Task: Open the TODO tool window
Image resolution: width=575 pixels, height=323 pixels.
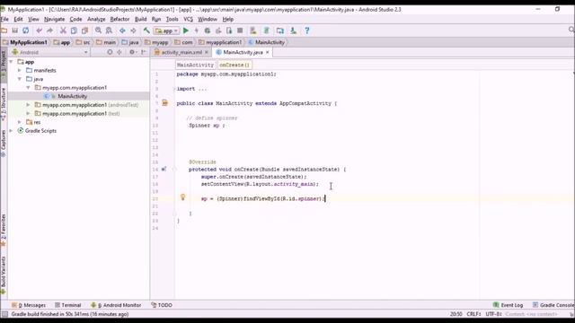Action: coord(162,305)
